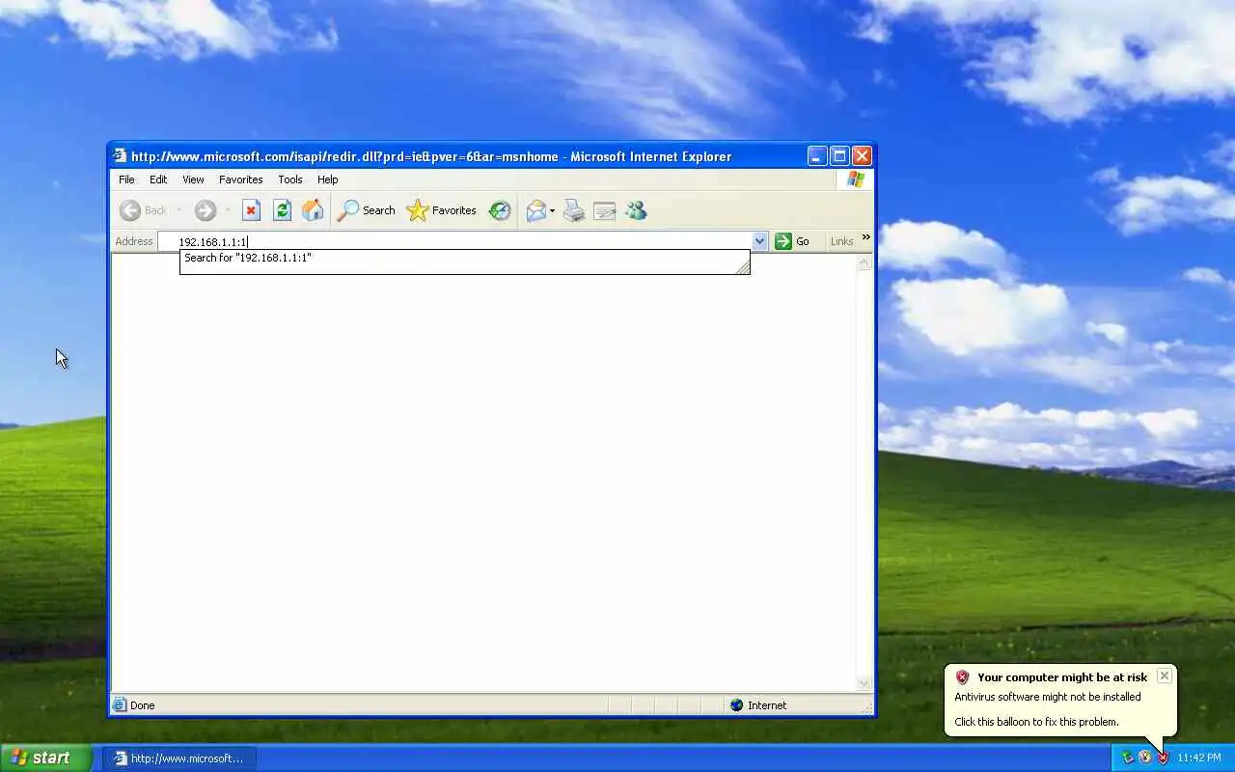
Task: Open the Forward history dropdown arrow
Action: (228, 210)
